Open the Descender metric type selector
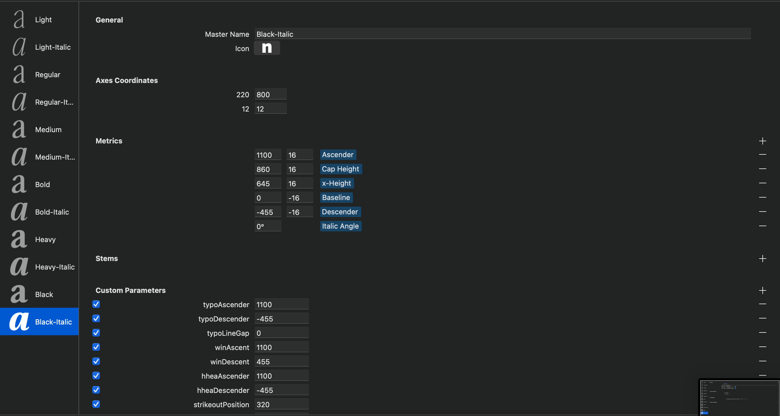 340,212
